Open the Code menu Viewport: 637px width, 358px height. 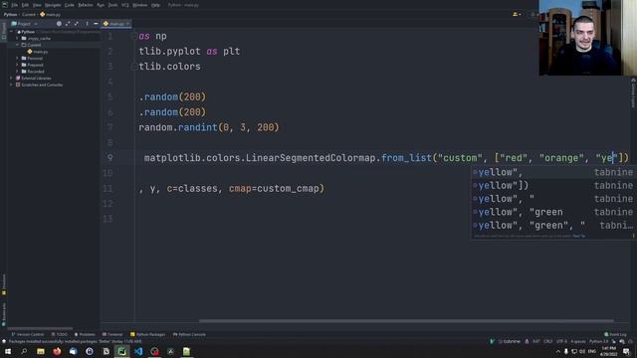click(x=70, y=5)
